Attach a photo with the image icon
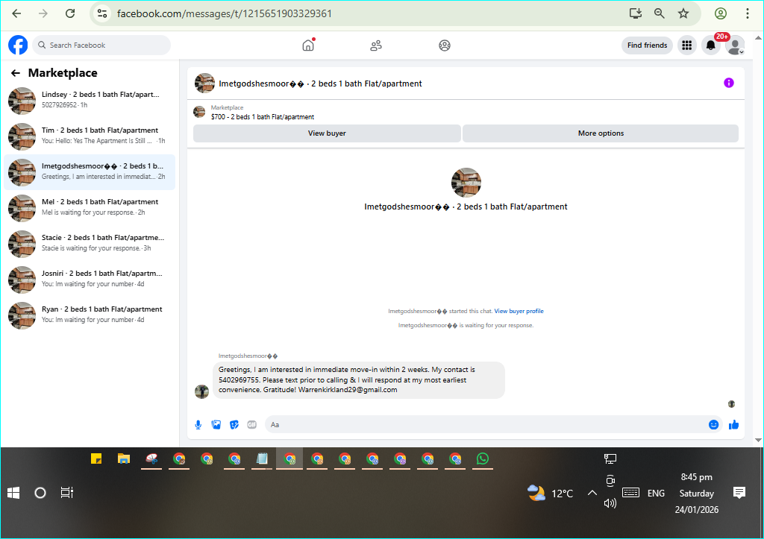The width and height of the screenshot is (764, 539). pos(216,425)
